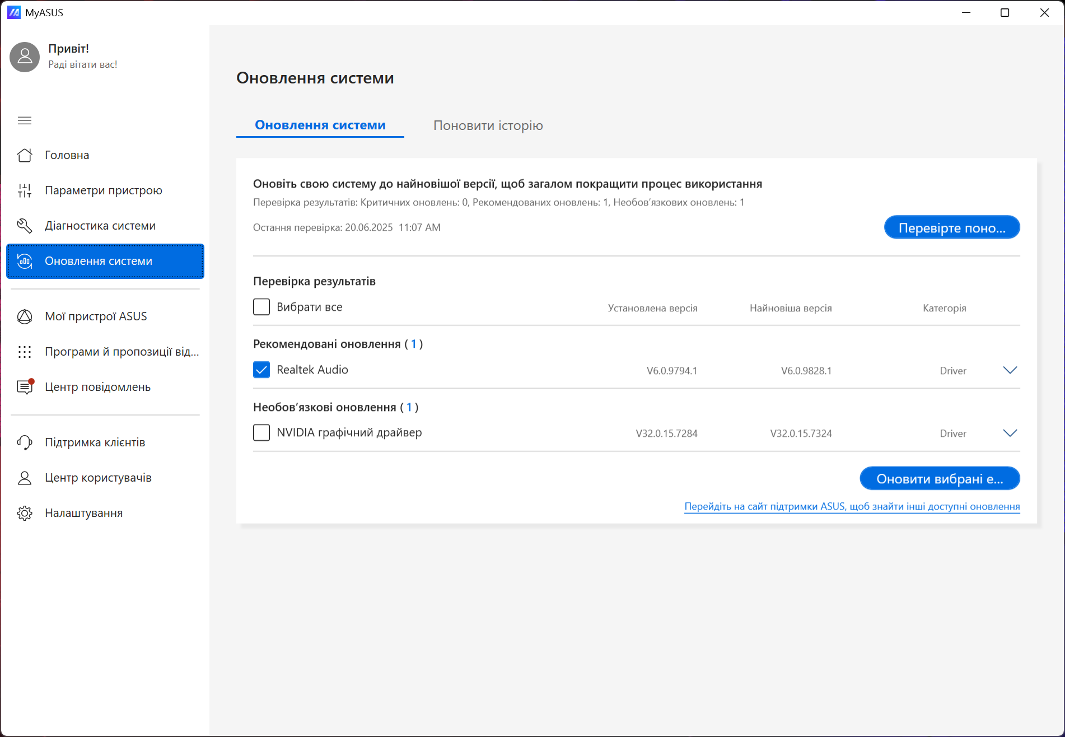The width and height of the screenshot is (1065, 737).
Task: Click Оновити вибрані е... button
Action: (x=939, y=479)
